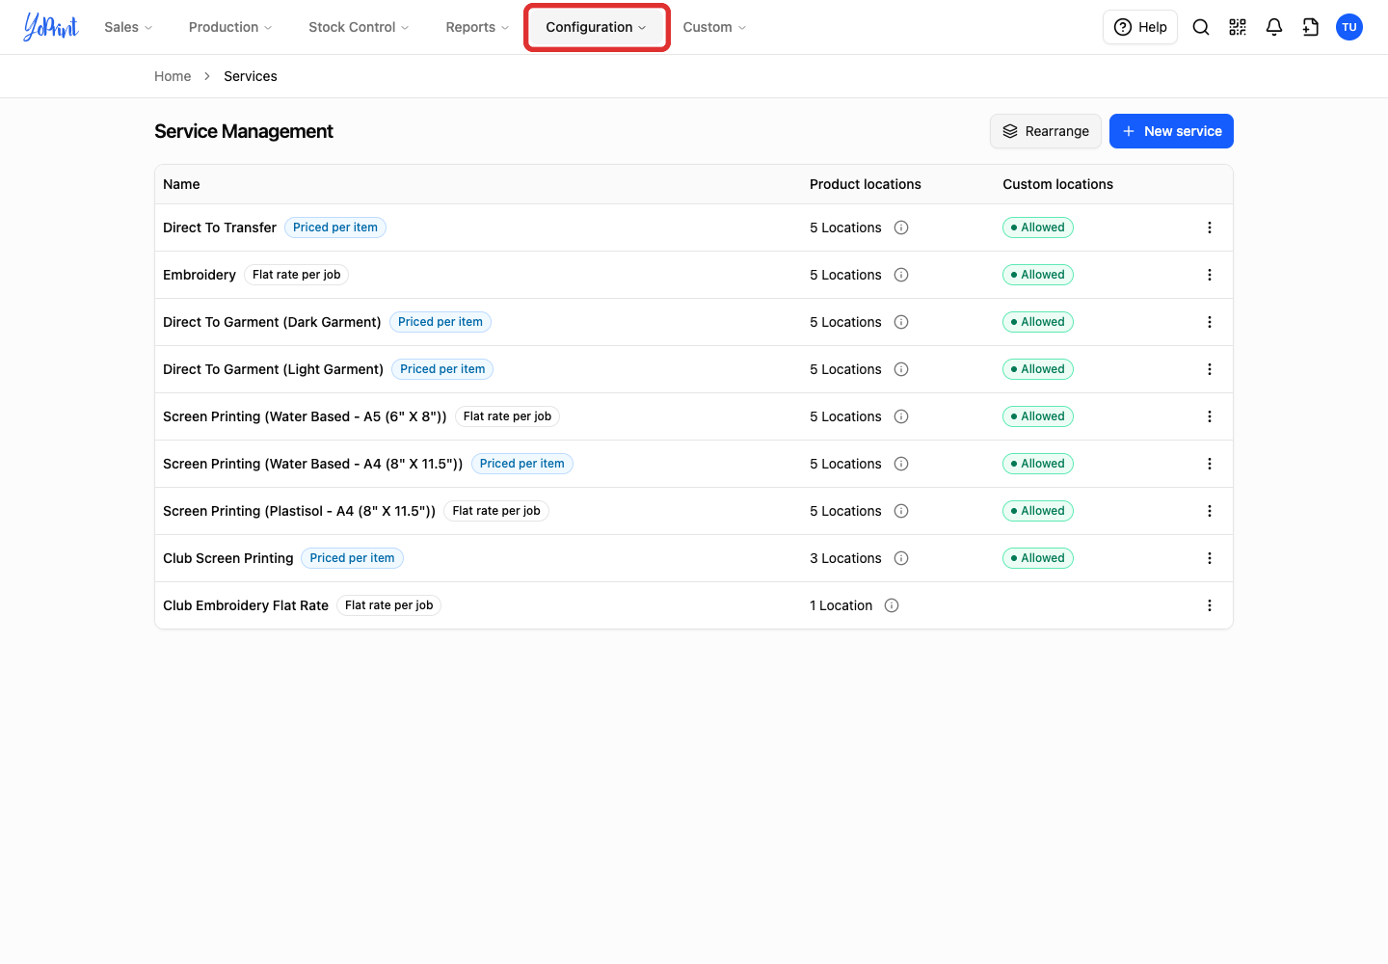This screenshot has height=964, width=1388.
Task: Show info for Club Screen Printing's 3 Locations
Action: click(901, 558)
